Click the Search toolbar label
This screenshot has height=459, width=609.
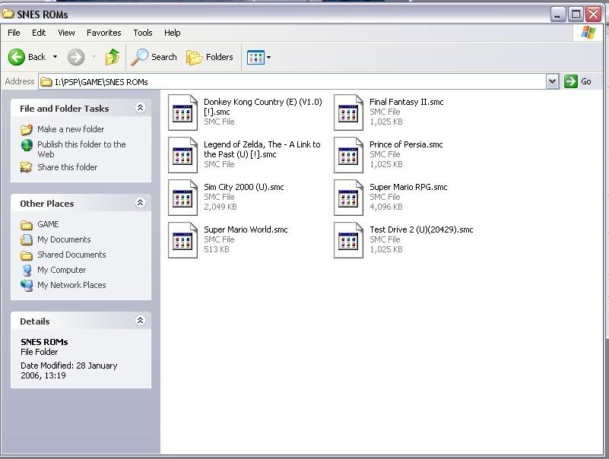[x=164, y=57]
